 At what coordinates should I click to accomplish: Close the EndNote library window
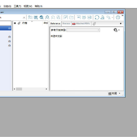121,12
